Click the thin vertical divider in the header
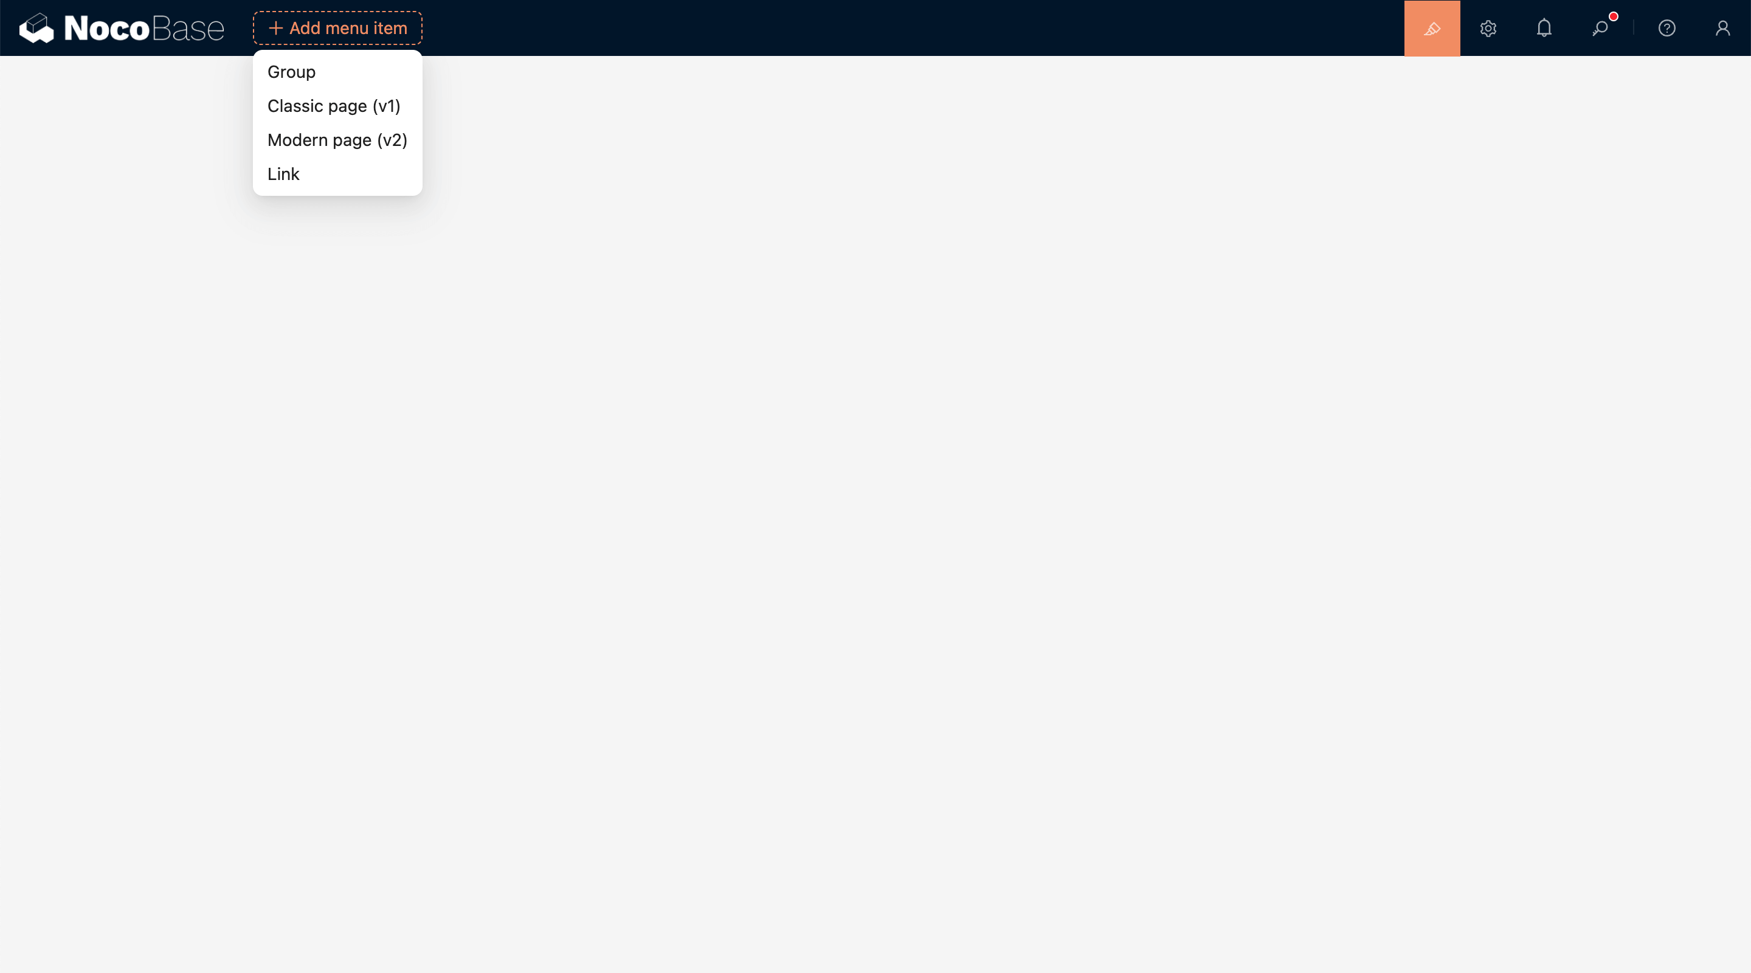The width and height of the screenshot is (1751, 973). [x=1634, y=28]
